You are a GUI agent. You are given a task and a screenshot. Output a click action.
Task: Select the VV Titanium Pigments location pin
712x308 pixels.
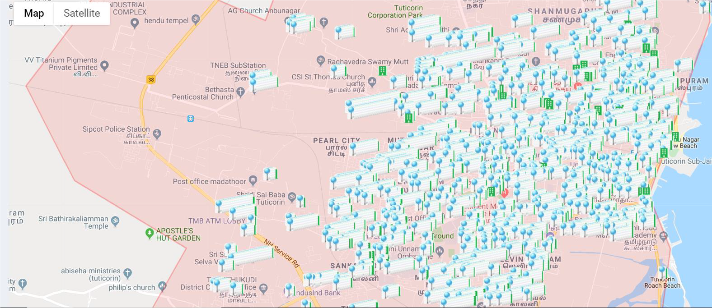coord(104,66)
